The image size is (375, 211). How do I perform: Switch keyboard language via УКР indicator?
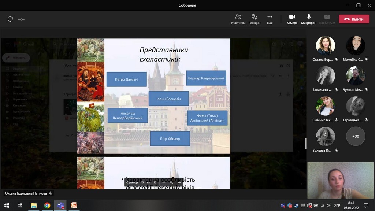coord(337,206)
